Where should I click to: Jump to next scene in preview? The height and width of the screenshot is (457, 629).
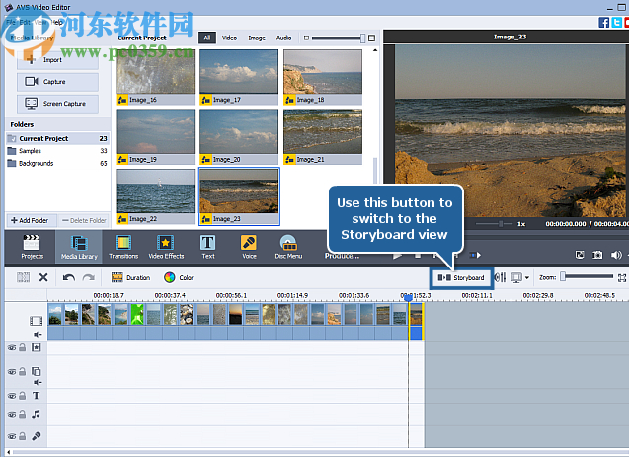point(475,255)
